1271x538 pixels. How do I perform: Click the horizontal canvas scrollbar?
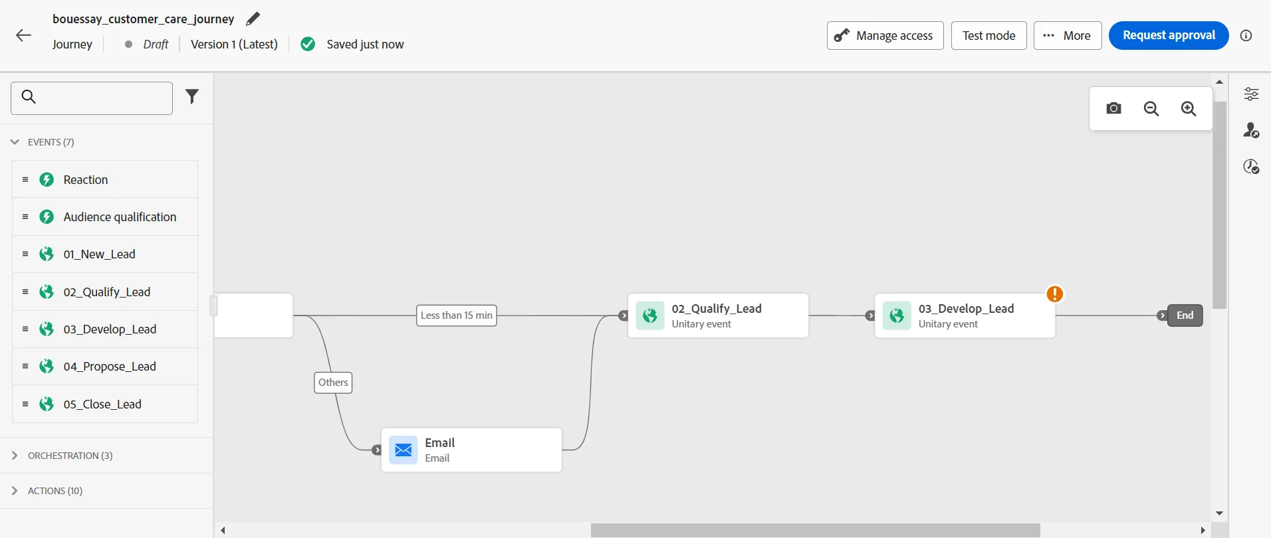815,530
